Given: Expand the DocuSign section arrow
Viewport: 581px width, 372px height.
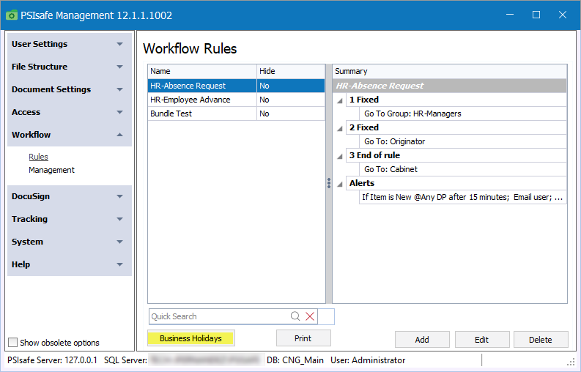Looking at the screenshot, I should [119, 196].
